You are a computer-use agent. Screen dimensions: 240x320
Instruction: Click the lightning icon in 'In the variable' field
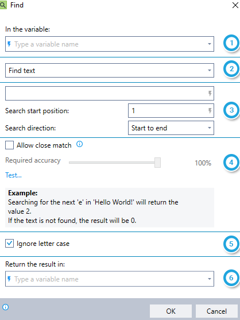coord(9,44)
